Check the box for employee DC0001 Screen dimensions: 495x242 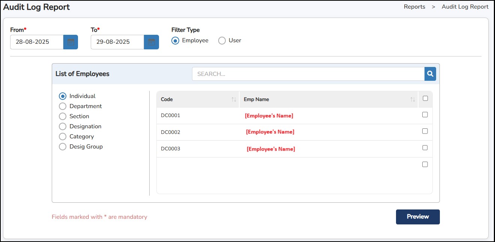pyautogui.click(x=425, y=115)
